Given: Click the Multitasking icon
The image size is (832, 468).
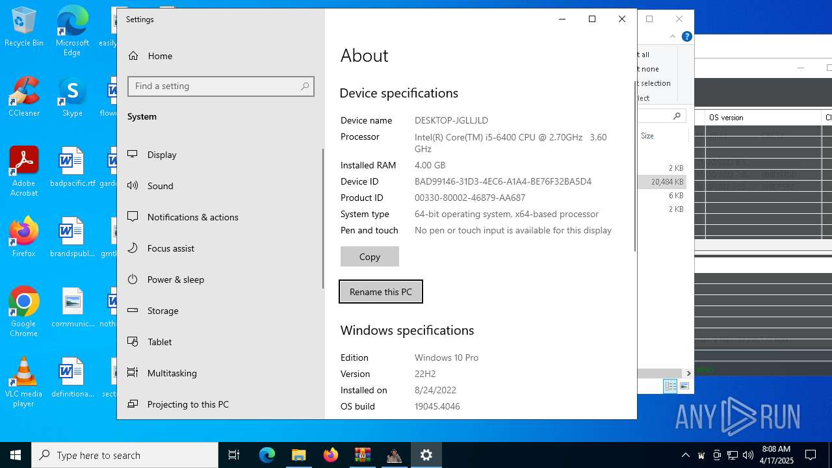Looking at the screenshot, I should pos(133,372).
